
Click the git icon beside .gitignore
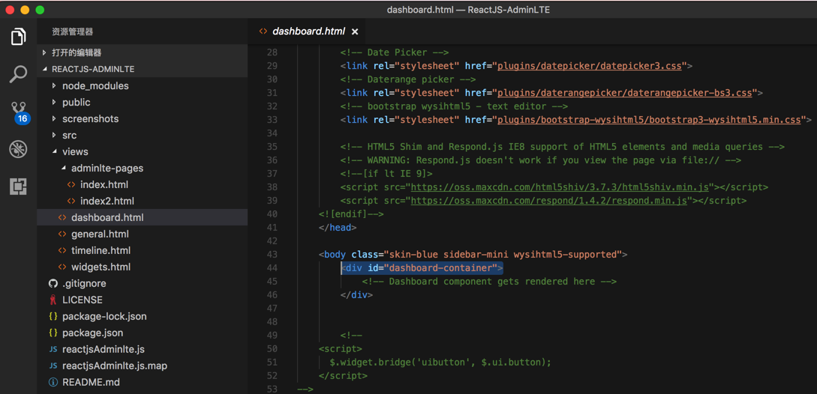[x=53, y=284]
